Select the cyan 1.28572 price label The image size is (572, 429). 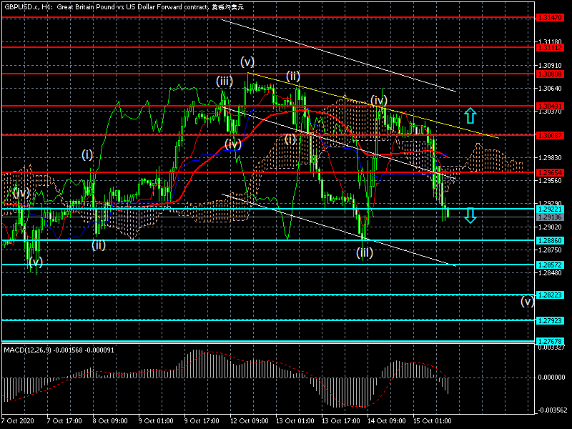[550, 265]
